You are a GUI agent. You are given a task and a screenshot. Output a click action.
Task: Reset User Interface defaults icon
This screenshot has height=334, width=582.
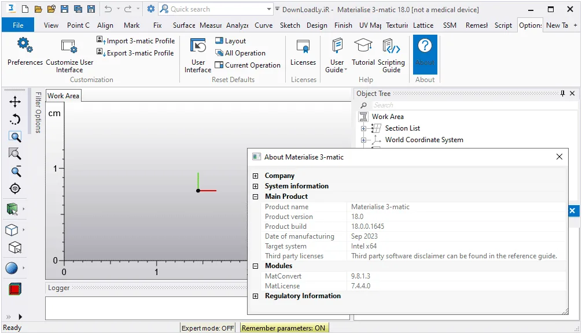click(198, 46)
